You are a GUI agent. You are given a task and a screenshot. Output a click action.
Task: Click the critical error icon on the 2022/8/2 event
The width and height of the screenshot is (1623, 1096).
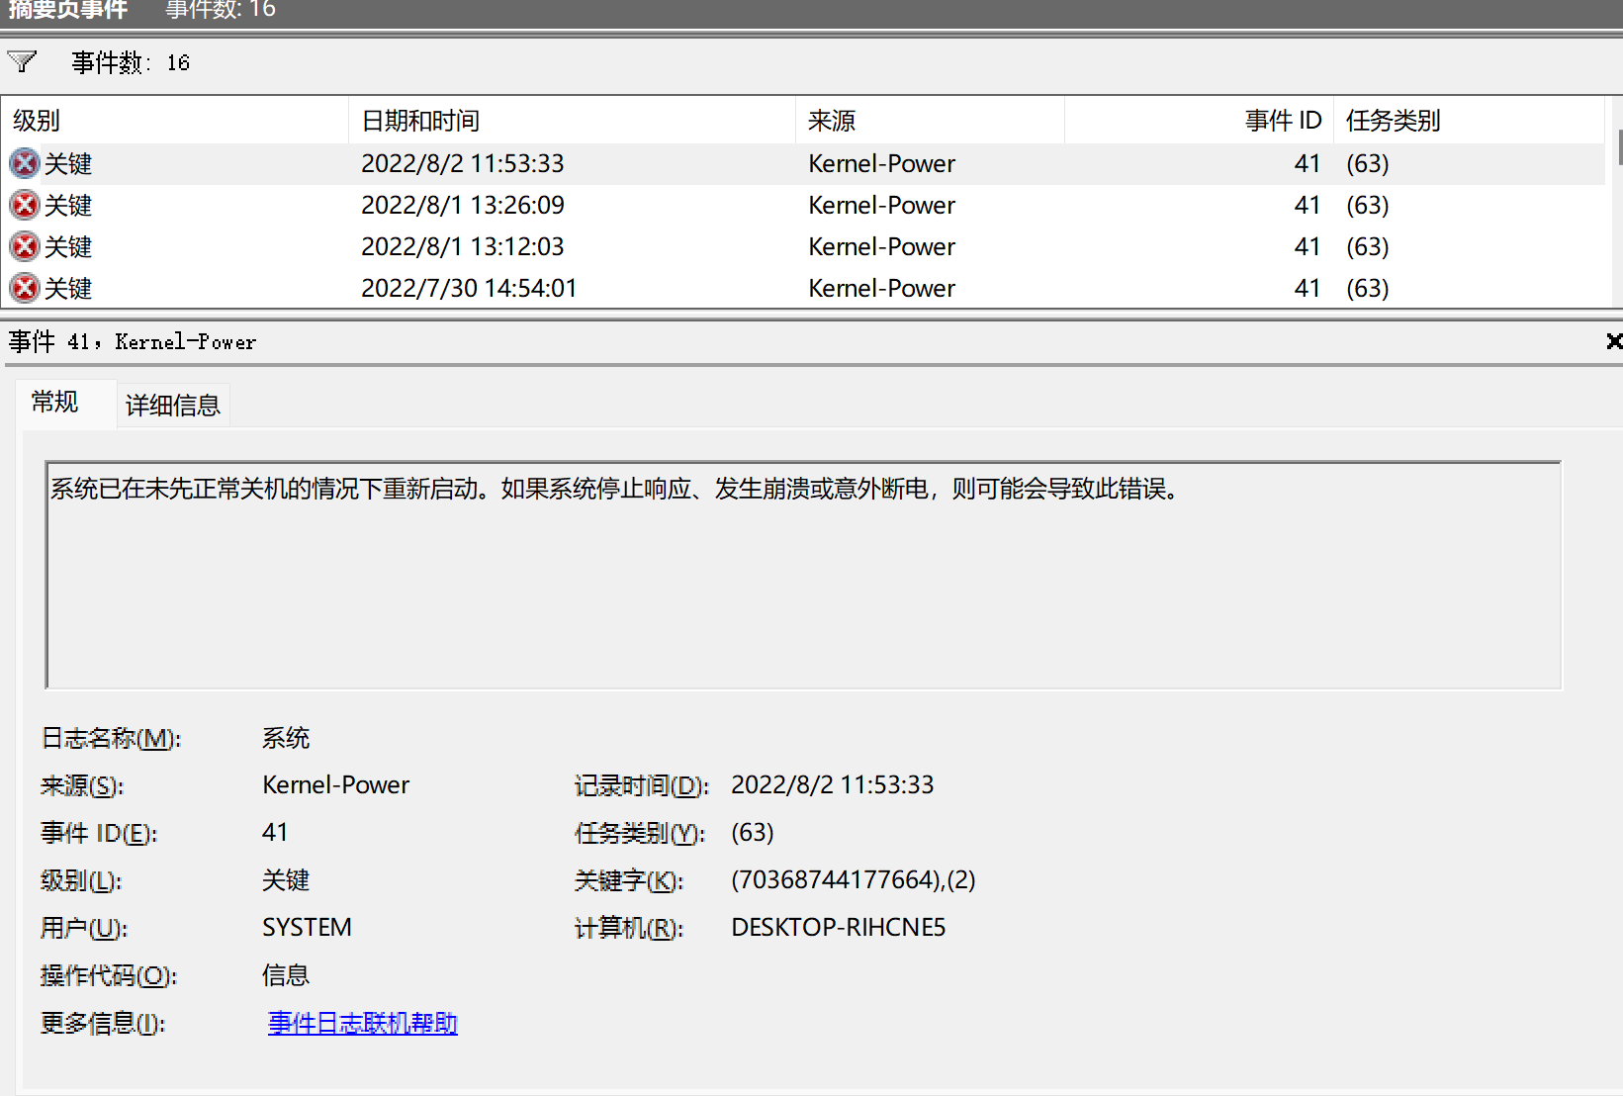tap(23, 163)
